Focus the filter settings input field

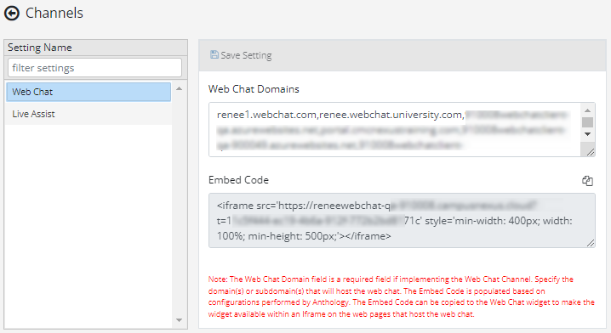[94, 68]
